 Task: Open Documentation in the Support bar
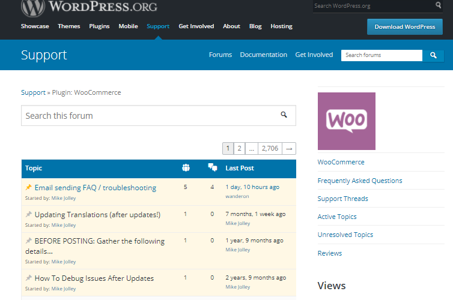[x=264, y=55]
